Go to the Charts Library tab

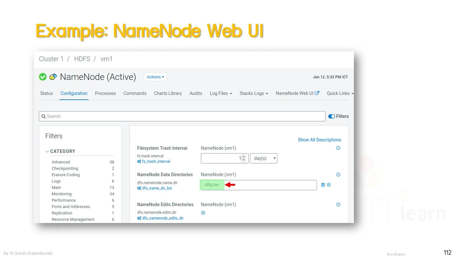168,93
